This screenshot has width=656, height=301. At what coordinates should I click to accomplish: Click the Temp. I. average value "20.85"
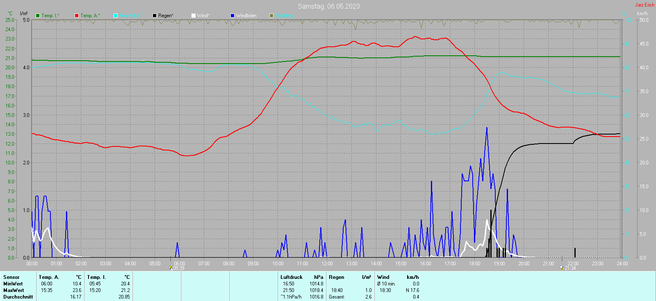point(124,297)
